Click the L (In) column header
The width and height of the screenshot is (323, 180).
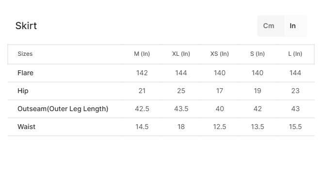(295, 54)
